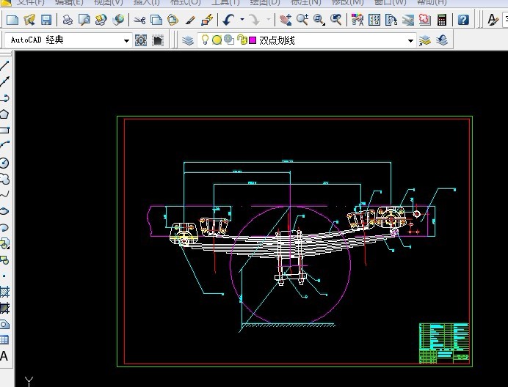The width and height of the screenshot is (508, 387).
Task: Click the Help question mark icon
Action: [463, 20]
